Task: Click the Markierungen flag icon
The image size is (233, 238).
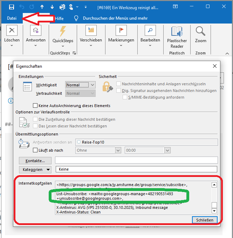Action: pos(121,31)
